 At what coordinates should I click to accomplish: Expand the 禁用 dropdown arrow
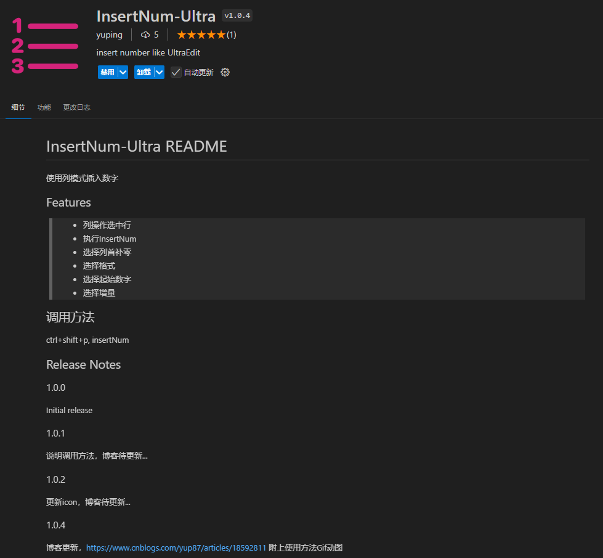123,72
